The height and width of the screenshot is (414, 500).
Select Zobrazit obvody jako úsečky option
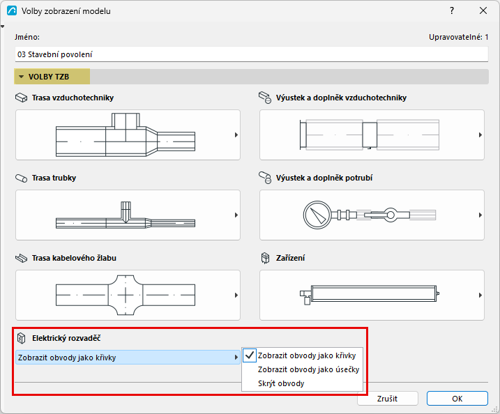[x=302, y=369]
